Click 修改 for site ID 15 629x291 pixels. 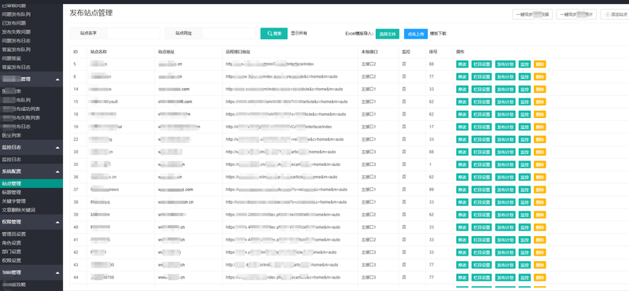[x=462, y=102]
